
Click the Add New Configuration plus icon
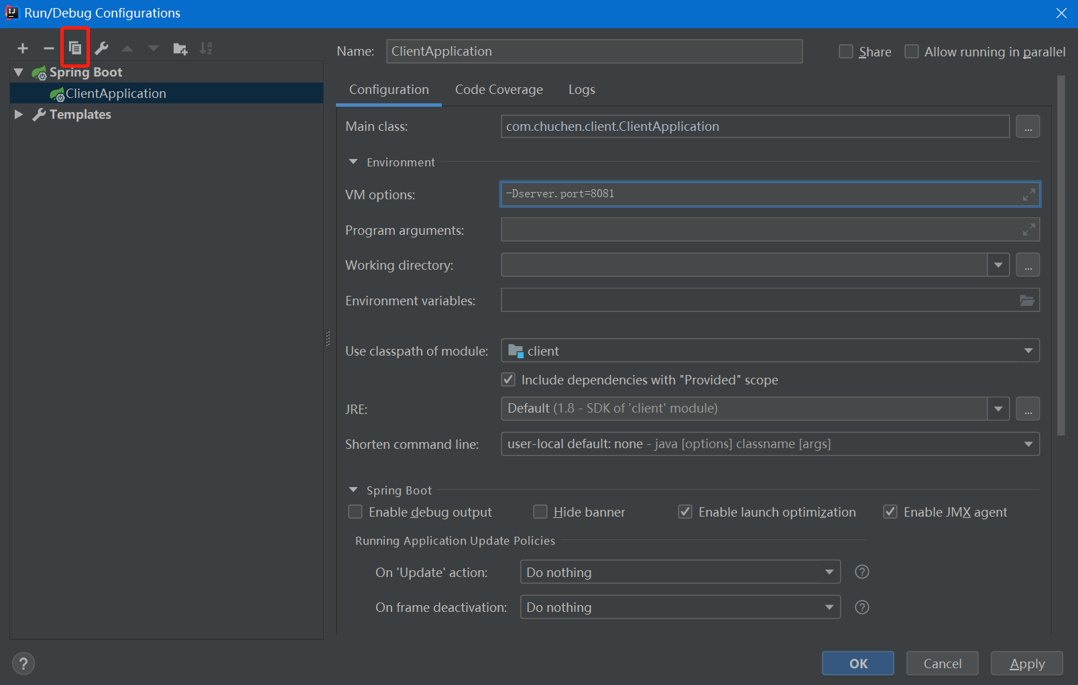click(x=23, y=48)
